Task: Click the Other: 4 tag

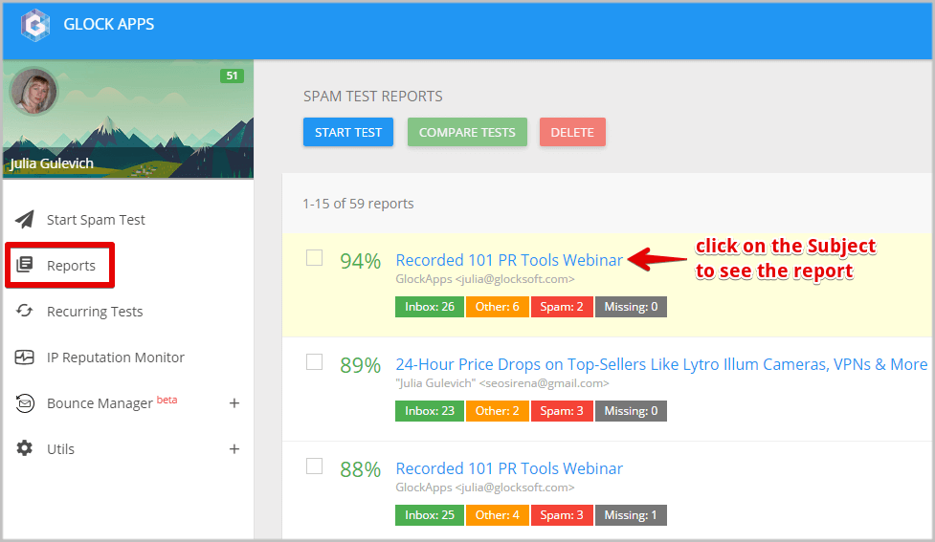Action: [x=498, y=515]
